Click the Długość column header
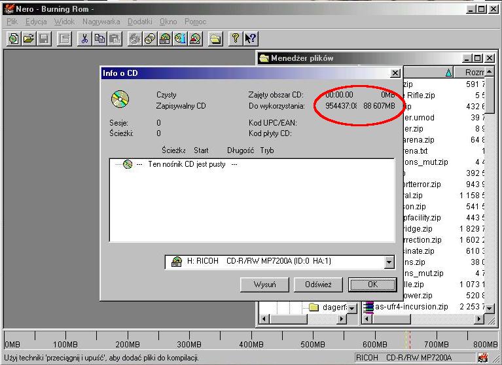502x365 pixels. 240,150
